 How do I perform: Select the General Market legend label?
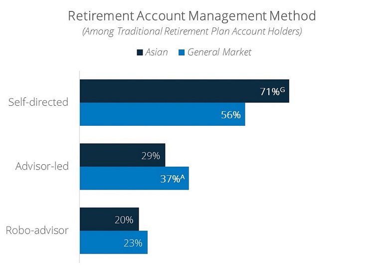[219, 52]
